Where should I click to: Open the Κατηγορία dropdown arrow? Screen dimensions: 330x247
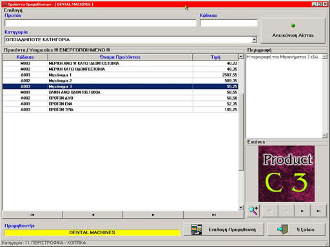255,40
